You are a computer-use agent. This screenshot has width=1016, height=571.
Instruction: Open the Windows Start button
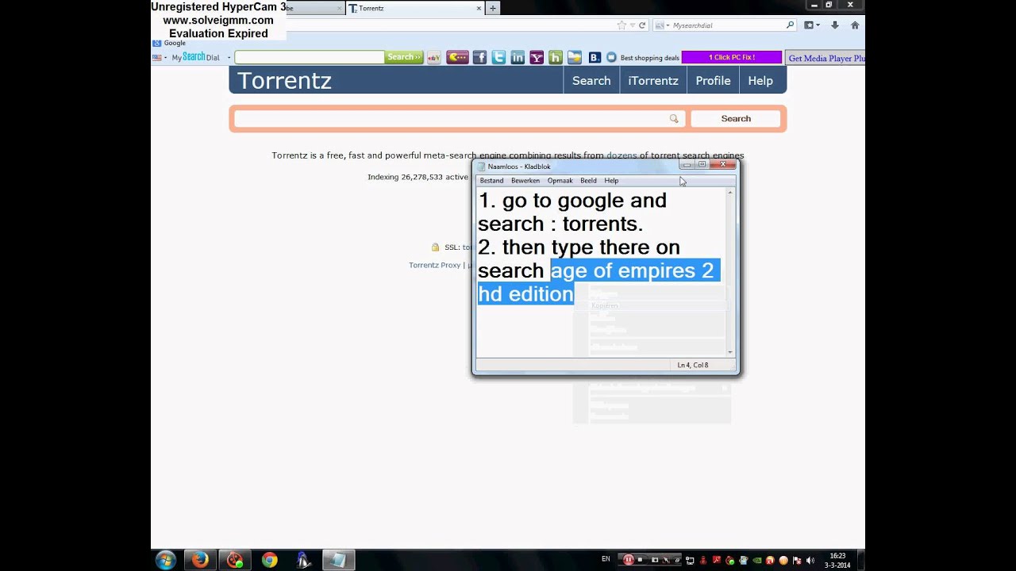click(x=165, y=560)
